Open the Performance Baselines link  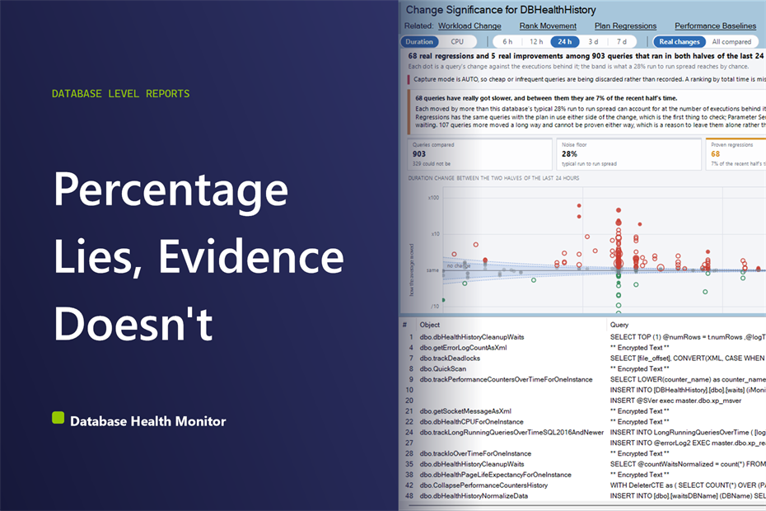[x=715, y=26]
